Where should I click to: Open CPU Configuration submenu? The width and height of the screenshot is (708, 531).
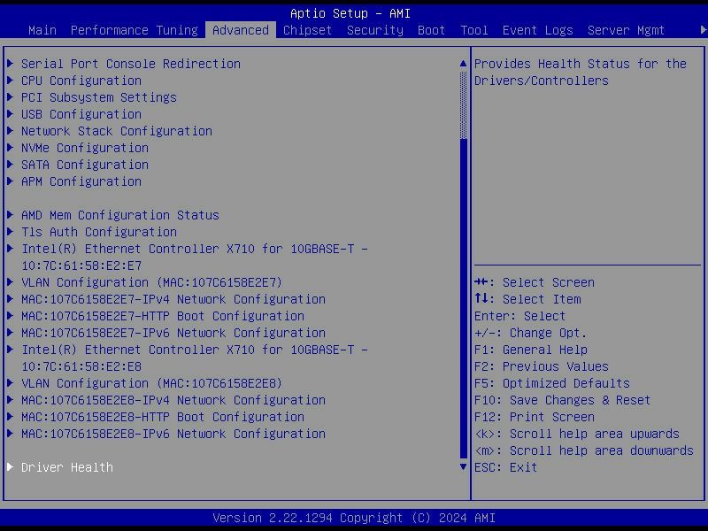[81, 81]
